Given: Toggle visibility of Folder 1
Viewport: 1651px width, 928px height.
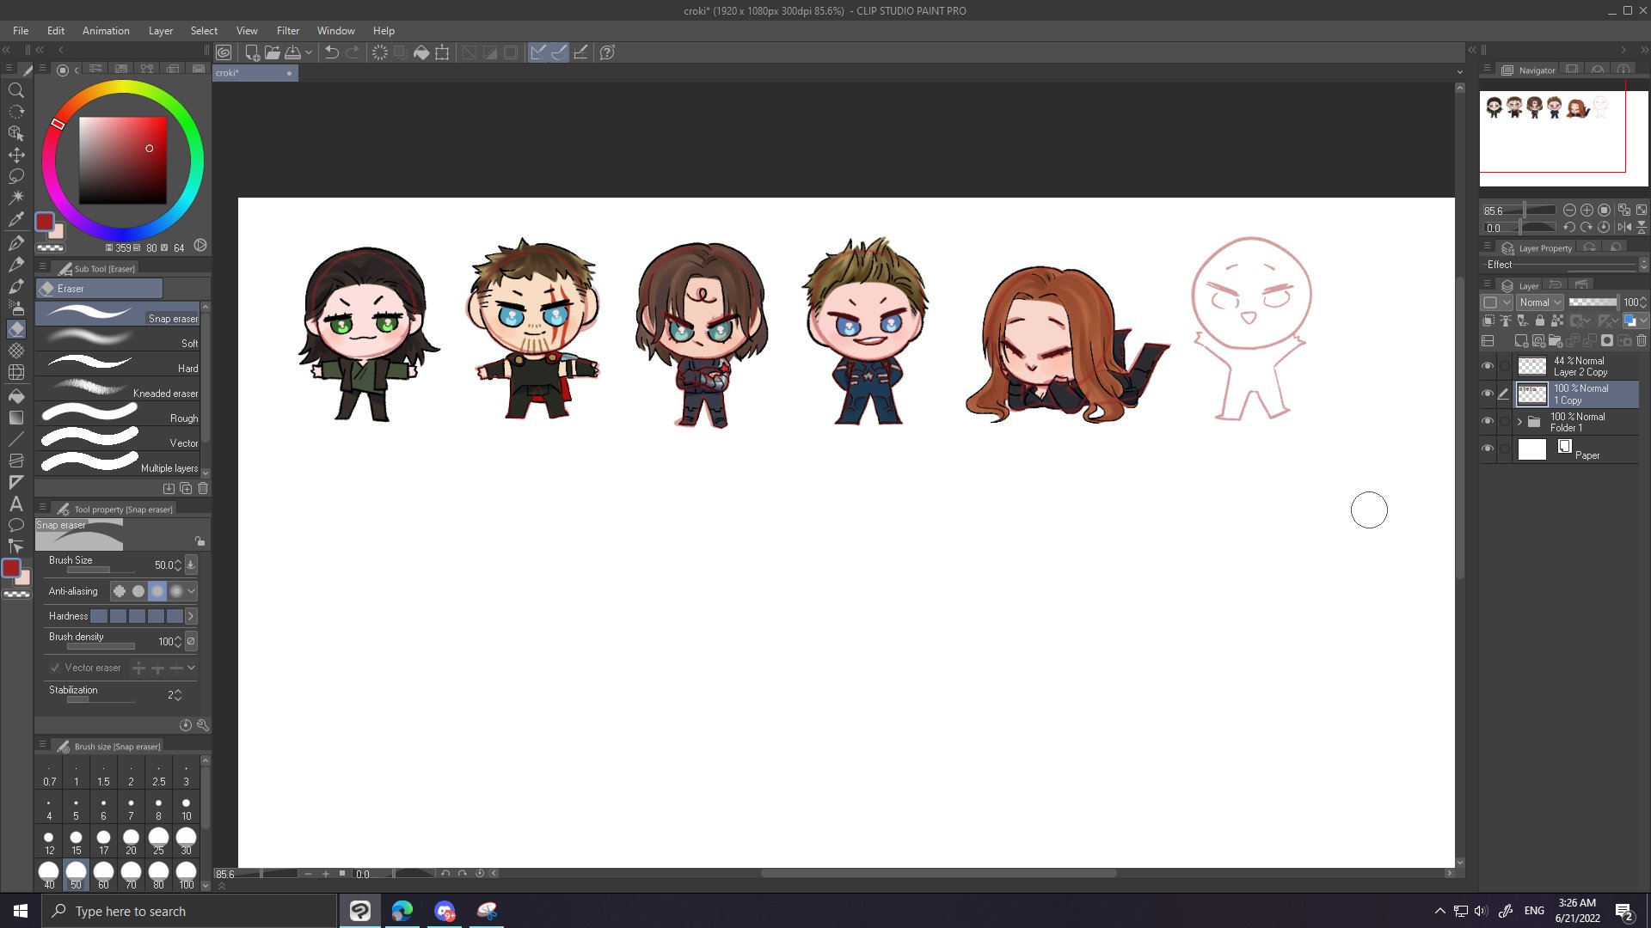Looking at the screenshot, I should click(x=1487, y=422).
